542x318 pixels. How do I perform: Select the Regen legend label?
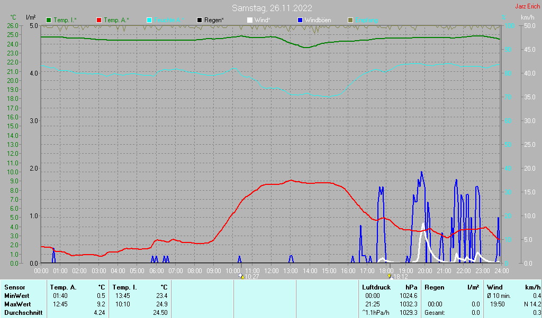tap(214, 20)
